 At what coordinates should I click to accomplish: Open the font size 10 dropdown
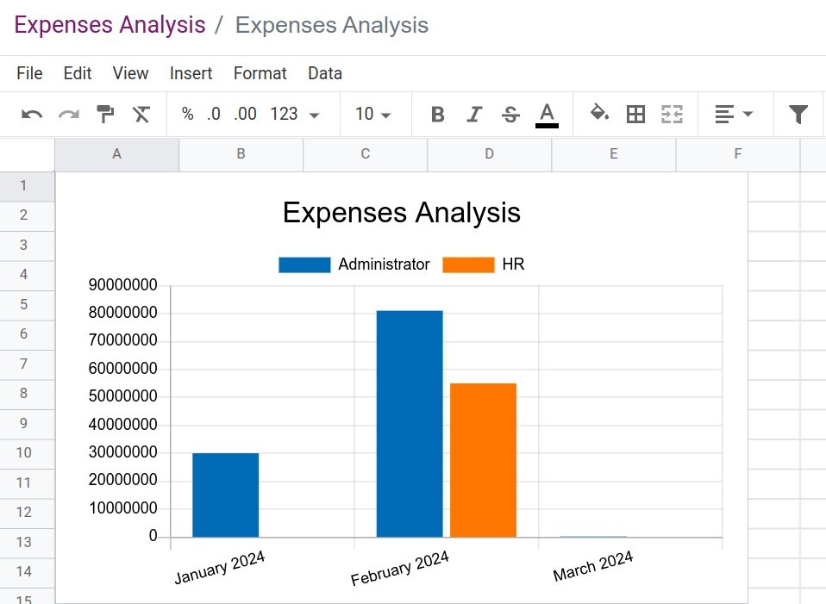373,114
